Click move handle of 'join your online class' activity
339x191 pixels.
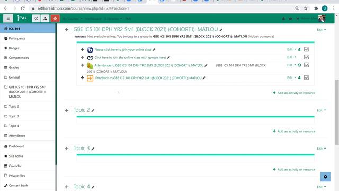click(82, 49)
